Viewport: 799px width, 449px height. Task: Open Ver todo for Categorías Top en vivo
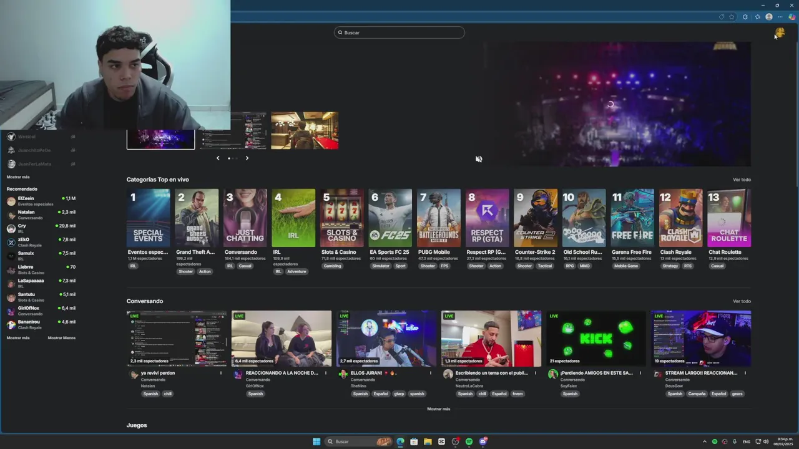pyautogui.click(x=742, y=180)
